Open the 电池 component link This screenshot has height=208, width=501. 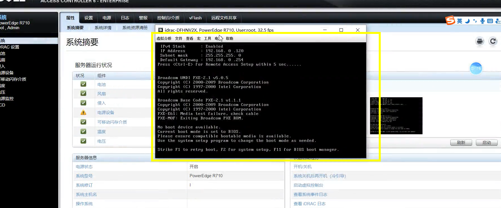(101, 84)
